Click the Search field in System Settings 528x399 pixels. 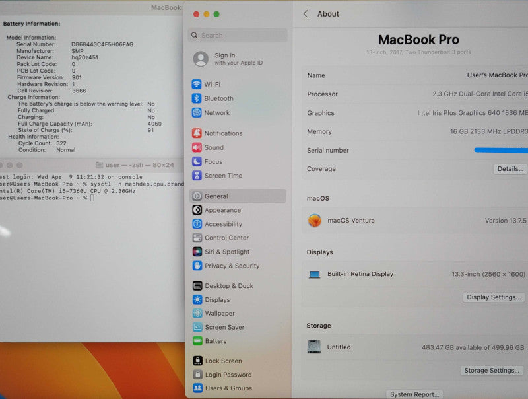pos(238,36)
